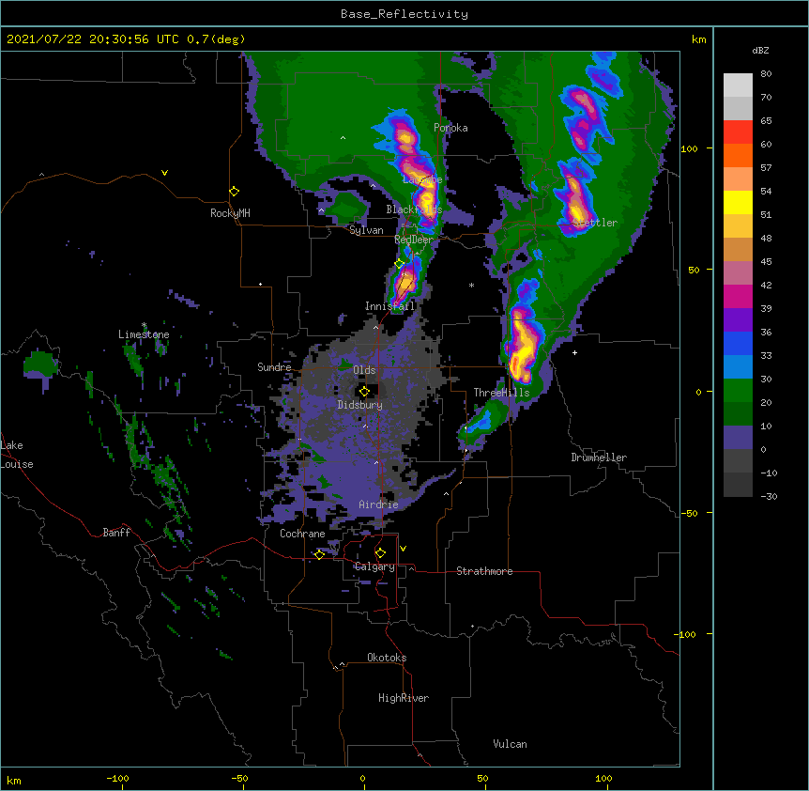Viewport: 809px width, 791px height.
Task: Click the Vulcan label
Action: point(510,744)
